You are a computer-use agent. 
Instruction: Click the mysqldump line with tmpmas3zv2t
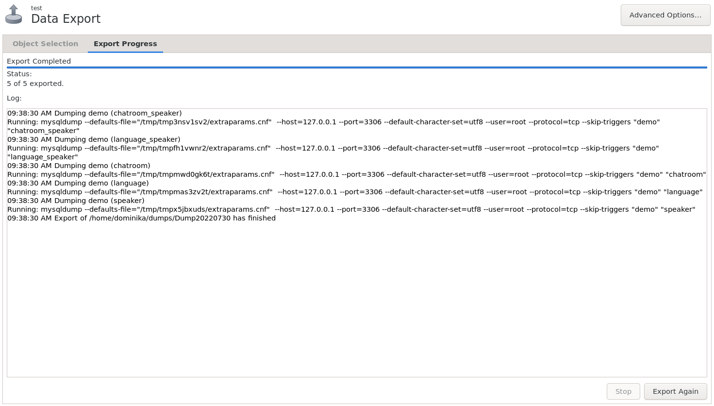(x=355, y=192)
